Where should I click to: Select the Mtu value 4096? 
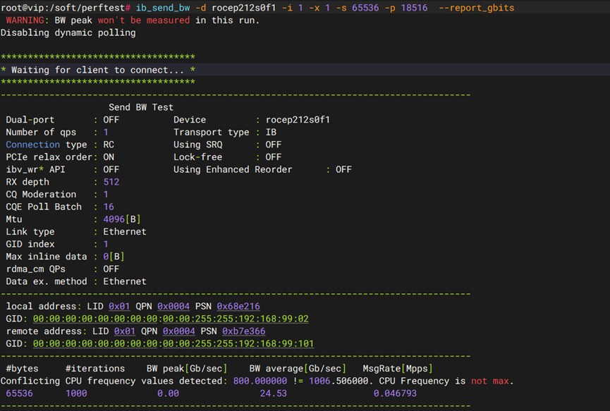tap(114, 219)
